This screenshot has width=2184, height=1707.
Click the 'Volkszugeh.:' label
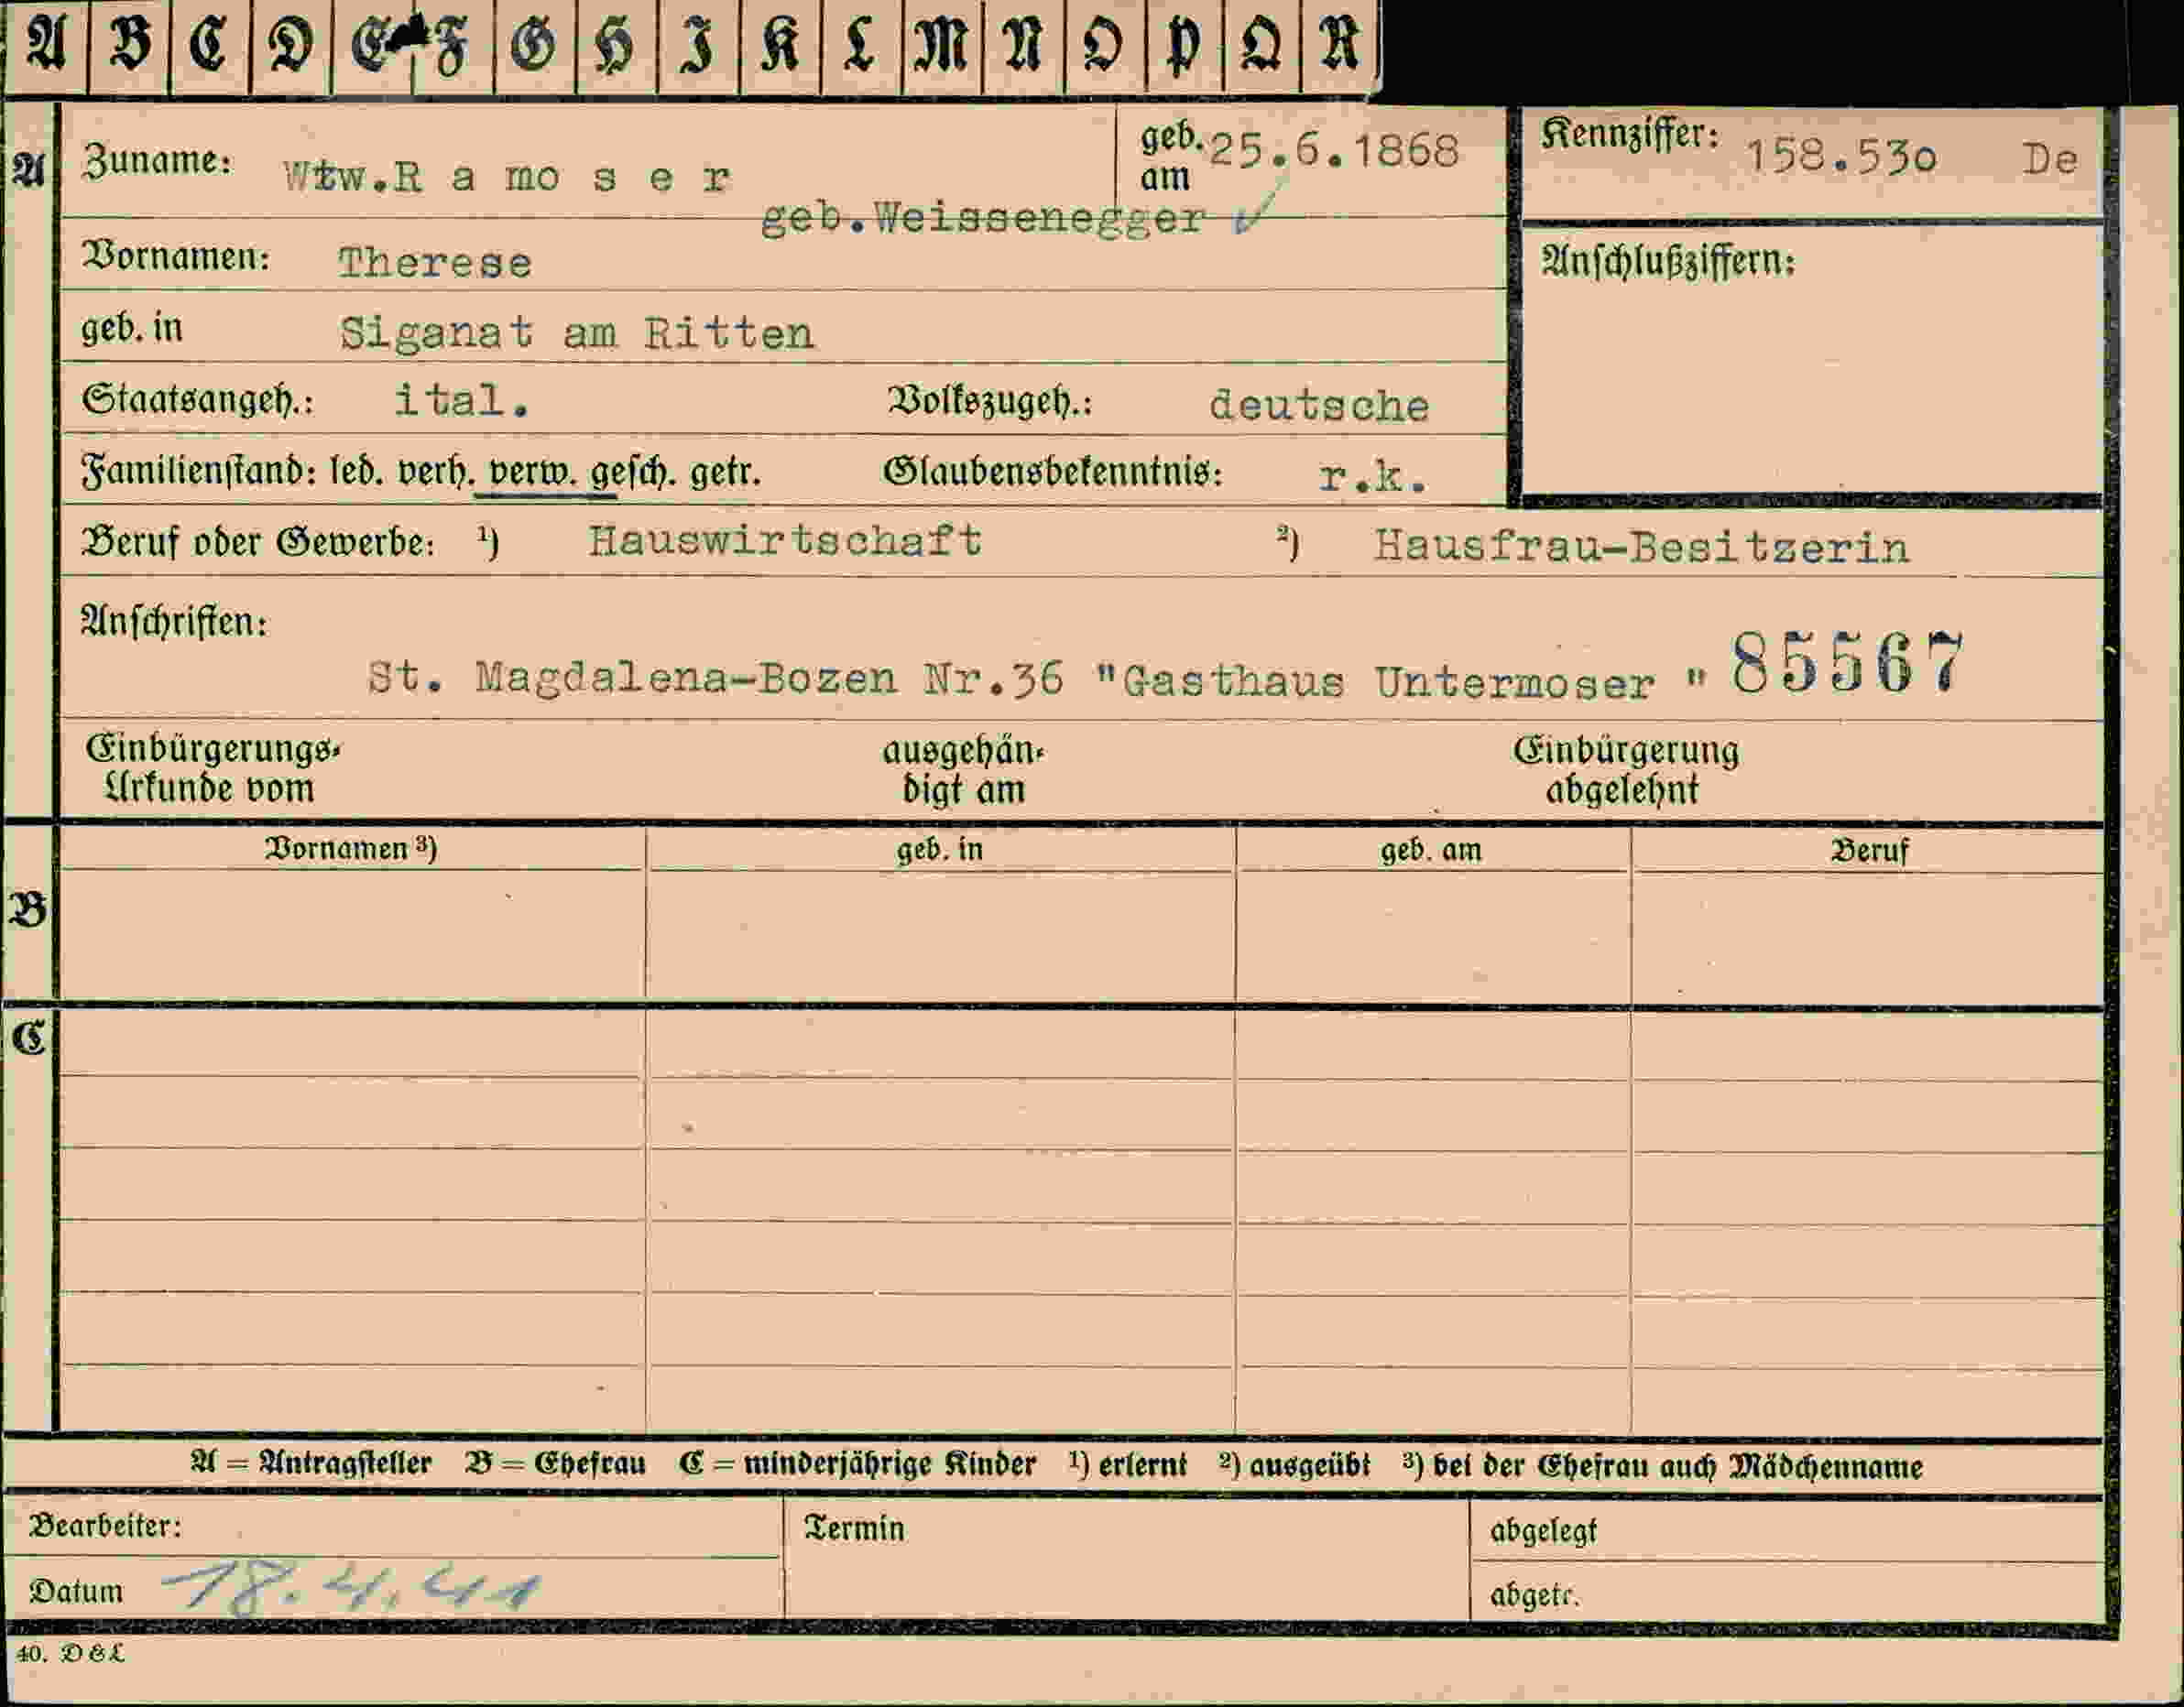990,402
